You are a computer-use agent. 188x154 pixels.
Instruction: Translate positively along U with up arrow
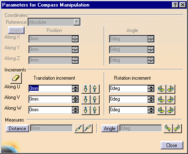point(95,89)
